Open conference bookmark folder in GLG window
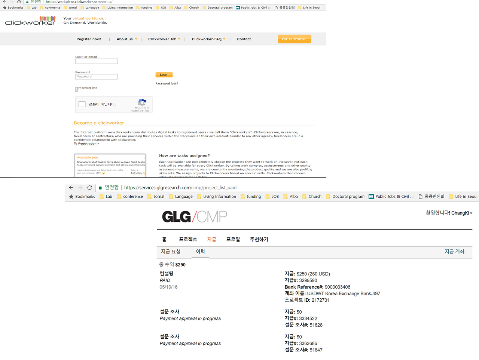The image size is (479, 360). pos(130,197)
